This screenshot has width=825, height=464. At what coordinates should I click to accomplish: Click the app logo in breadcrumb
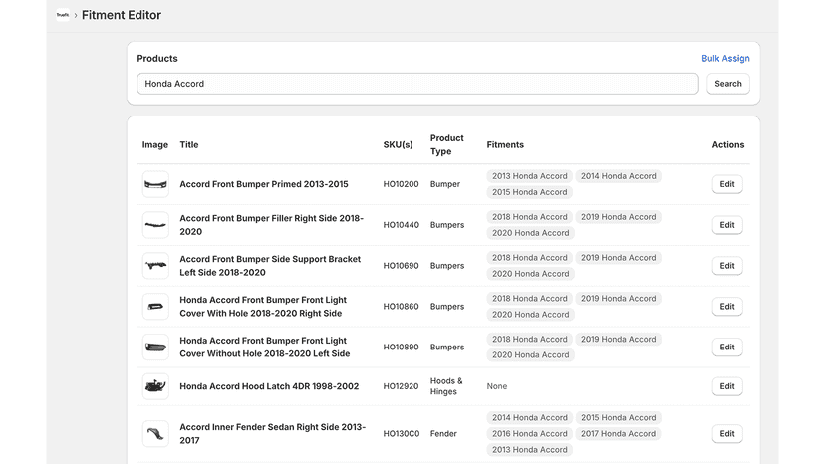[x=63, y=15]
